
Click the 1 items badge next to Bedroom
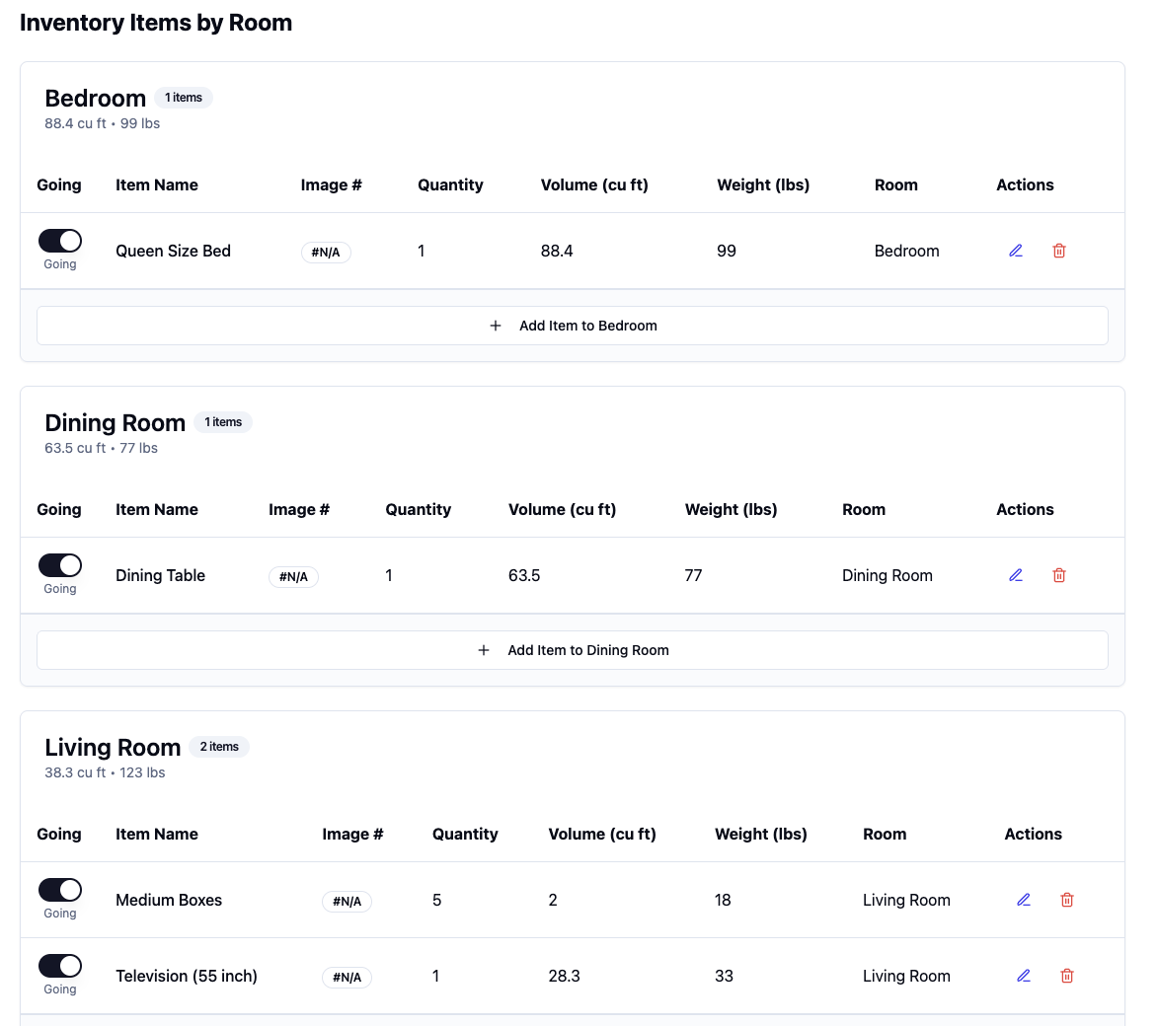tap(184, 98)
